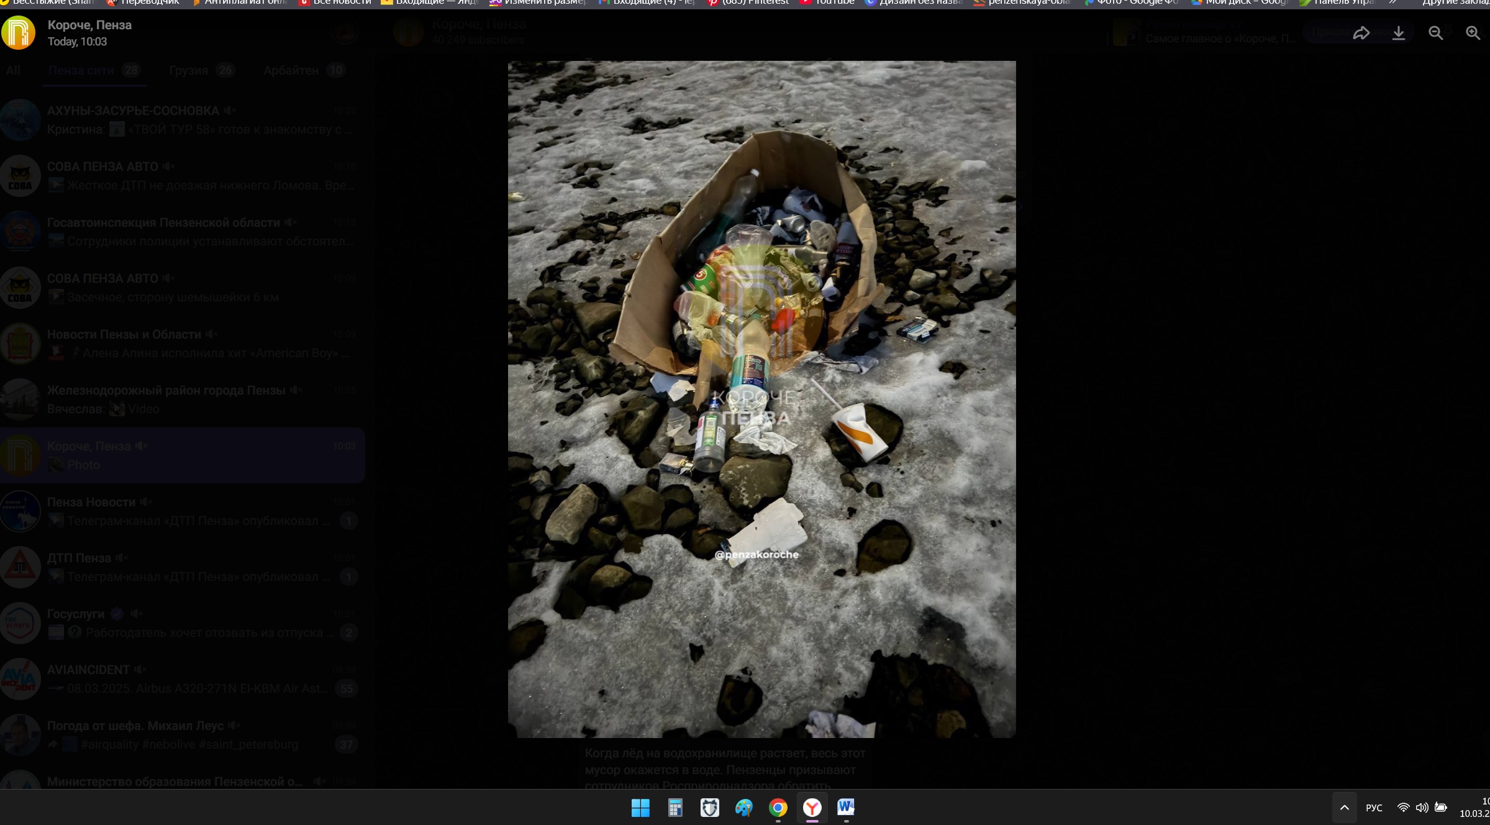
Task: Click the volume speaker tray icon
Action: 1422,808
